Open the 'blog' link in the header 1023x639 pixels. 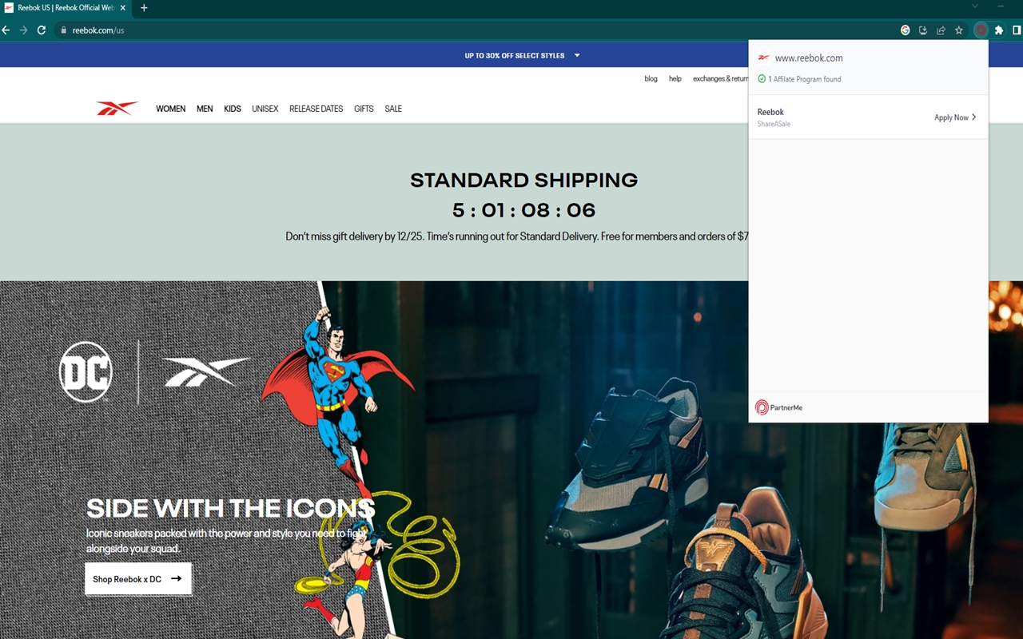[x=651, y=78]
